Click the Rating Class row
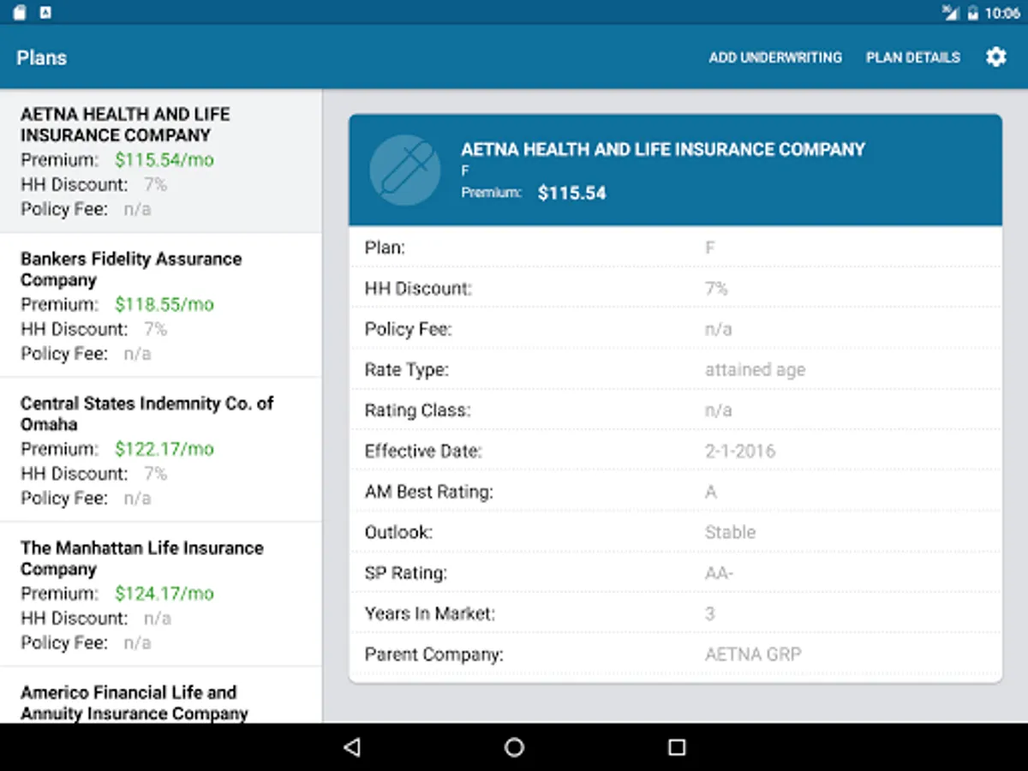 tap(675, 410)
